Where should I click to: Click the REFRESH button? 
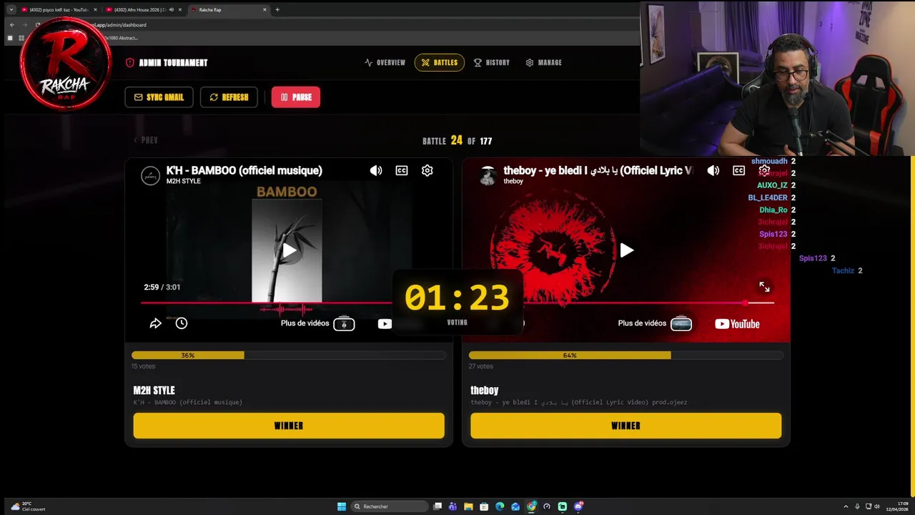point(229,97)
